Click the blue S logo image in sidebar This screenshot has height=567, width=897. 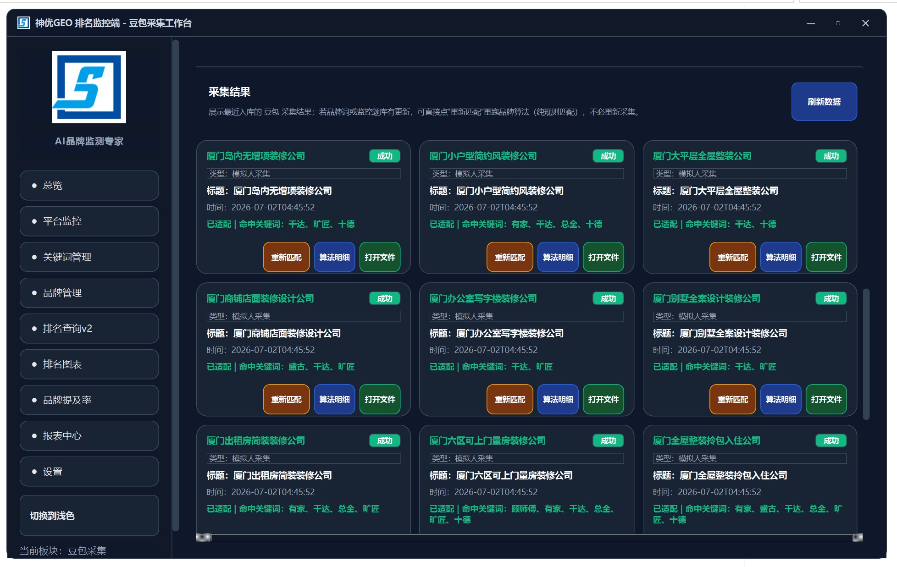coord(89,87)
